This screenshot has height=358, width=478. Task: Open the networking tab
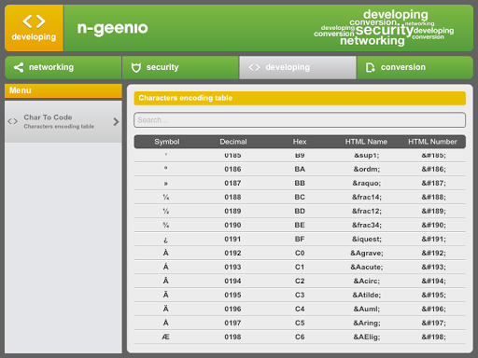pyautogui.click(x=63, y=67)
